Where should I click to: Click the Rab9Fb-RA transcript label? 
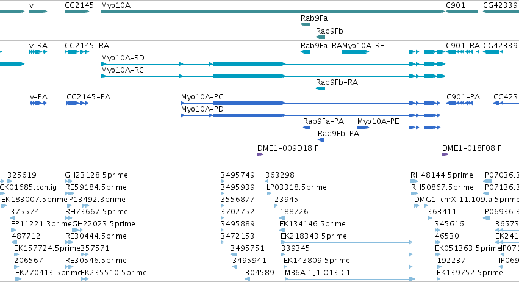tap(337, 82)
